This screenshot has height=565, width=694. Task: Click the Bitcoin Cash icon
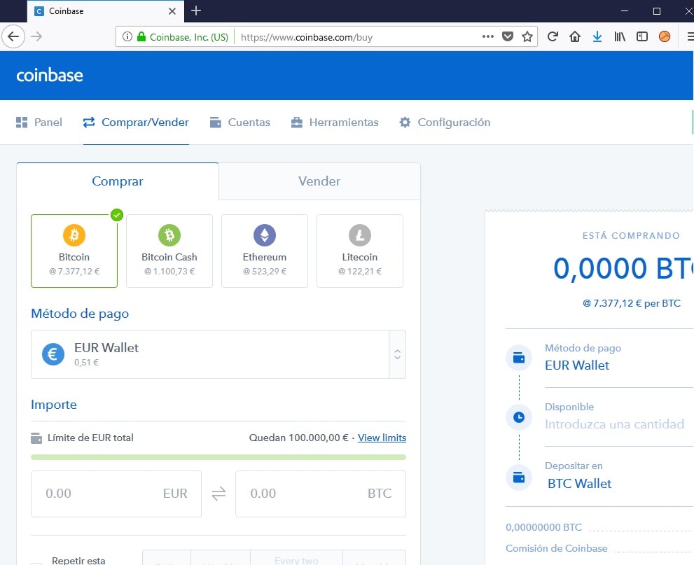[x=169, y=235]
